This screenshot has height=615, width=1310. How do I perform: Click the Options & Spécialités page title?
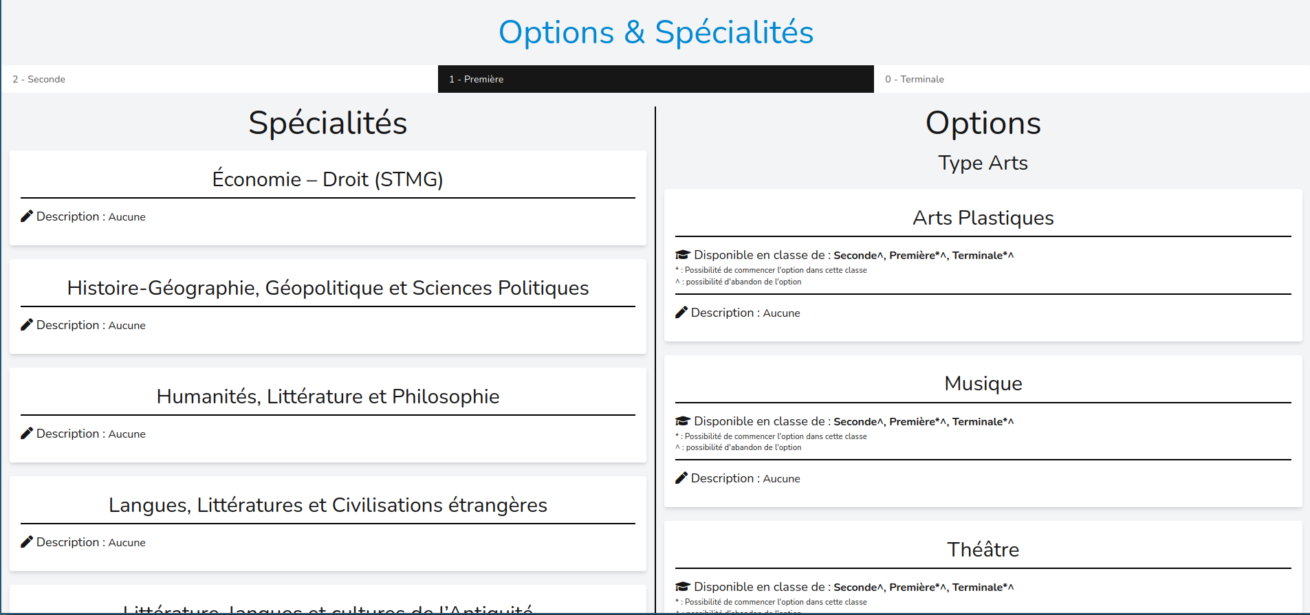tap(655, 32)
